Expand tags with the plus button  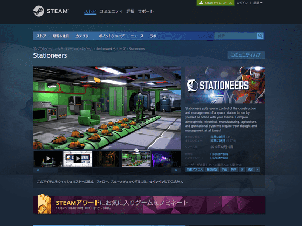tap(258, 169)
